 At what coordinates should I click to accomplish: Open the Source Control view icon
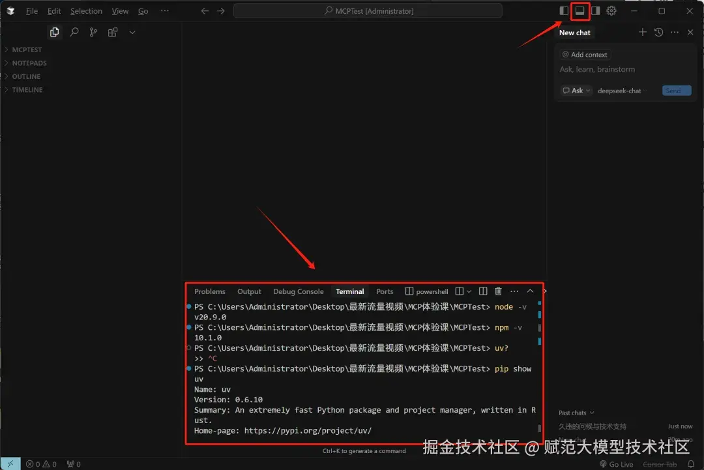click(93, 33)
